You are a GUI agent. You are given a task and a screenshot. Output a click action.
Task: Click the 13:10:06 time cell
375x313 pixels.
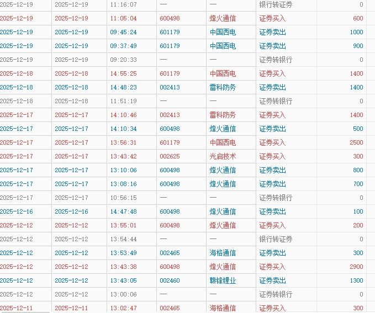pyautogui.click(x=123, y=170)
